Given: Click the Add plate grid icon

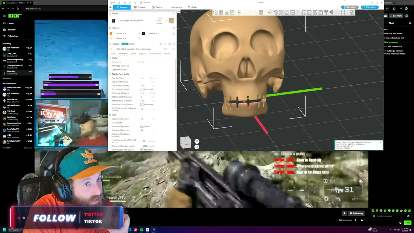Looking at the screenshot, I should 221,13.
